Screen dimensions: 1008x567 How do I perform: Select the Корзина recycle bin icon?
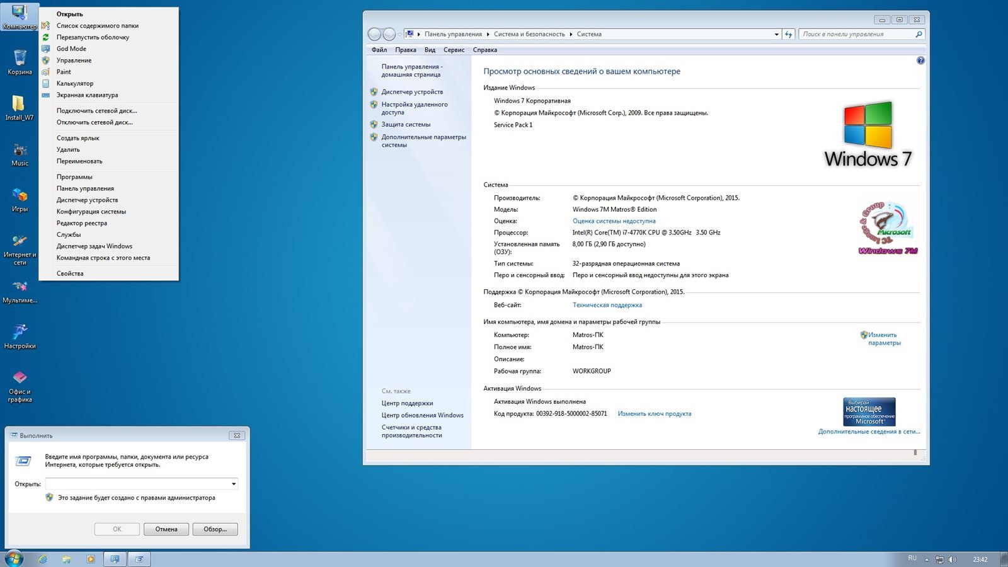[20, 62]
